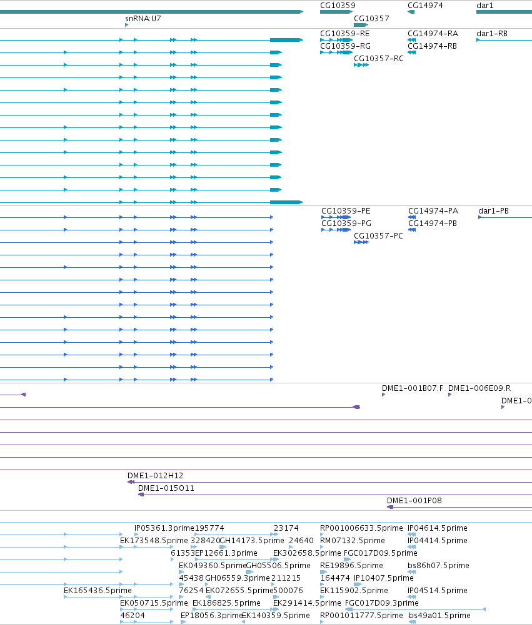The width and height of the screenshot is (532, 625).
Task: Select transcript CG14974-RB
Action: [x=432, y=46]
